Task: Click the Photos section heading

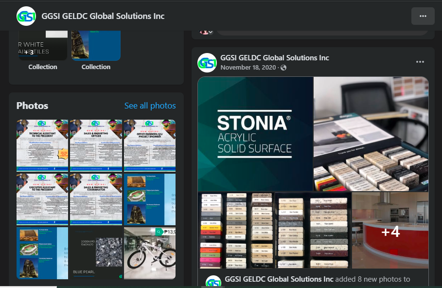Action: click(32, 106)
